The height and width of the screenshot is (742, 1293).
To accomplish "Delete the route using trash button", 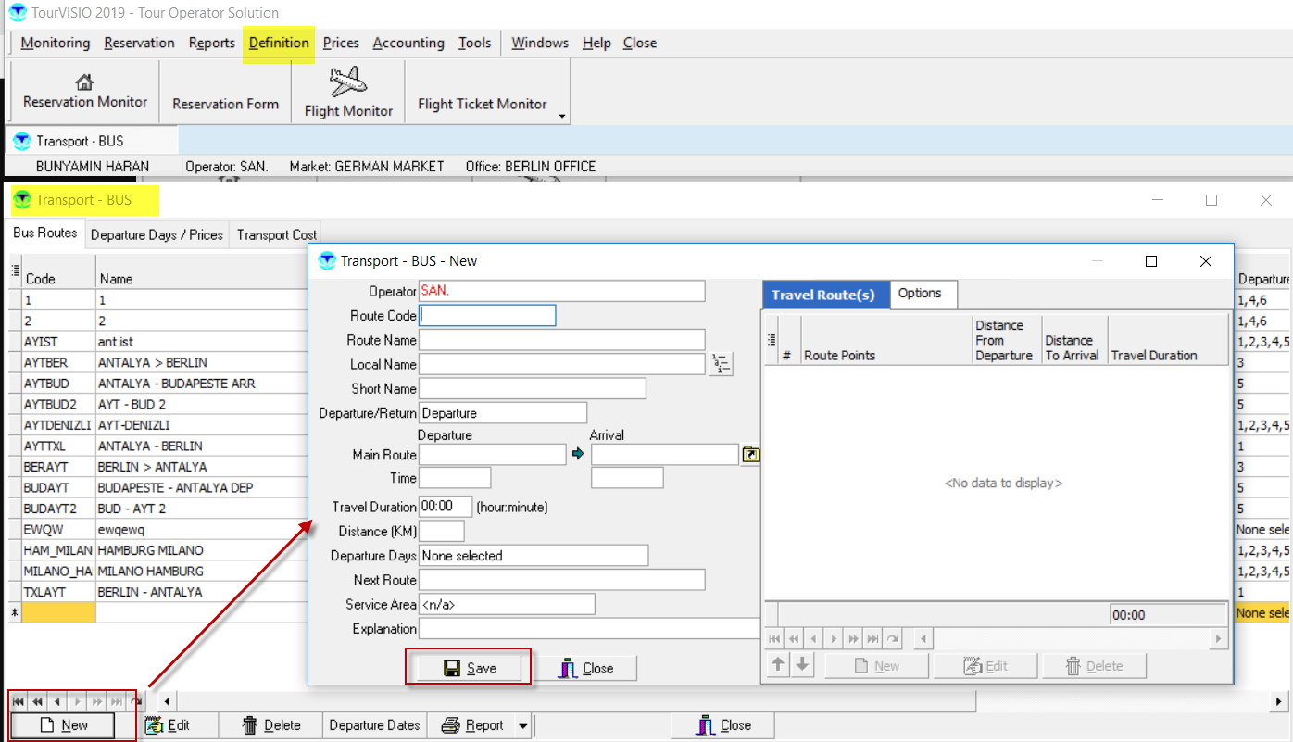I will point(270,725).
